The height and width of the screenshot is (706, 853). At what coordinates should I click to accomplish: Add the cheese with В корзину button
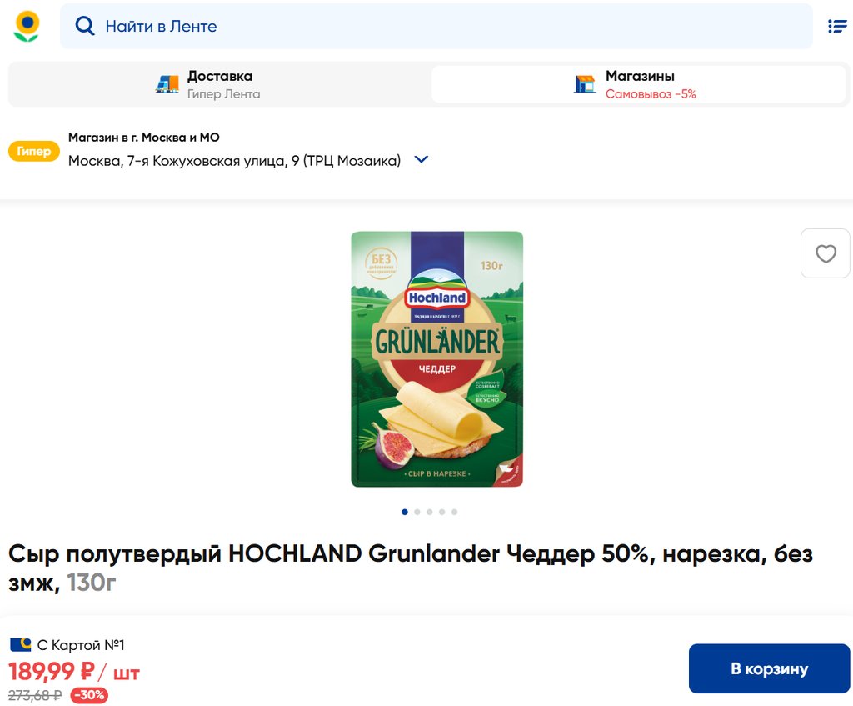[x=769, y=668]
